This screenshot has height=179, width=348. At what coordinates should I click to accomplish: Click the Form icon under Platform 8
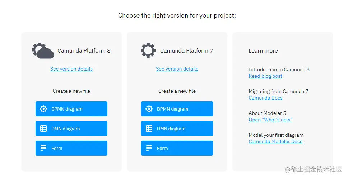tap(43, 148)
